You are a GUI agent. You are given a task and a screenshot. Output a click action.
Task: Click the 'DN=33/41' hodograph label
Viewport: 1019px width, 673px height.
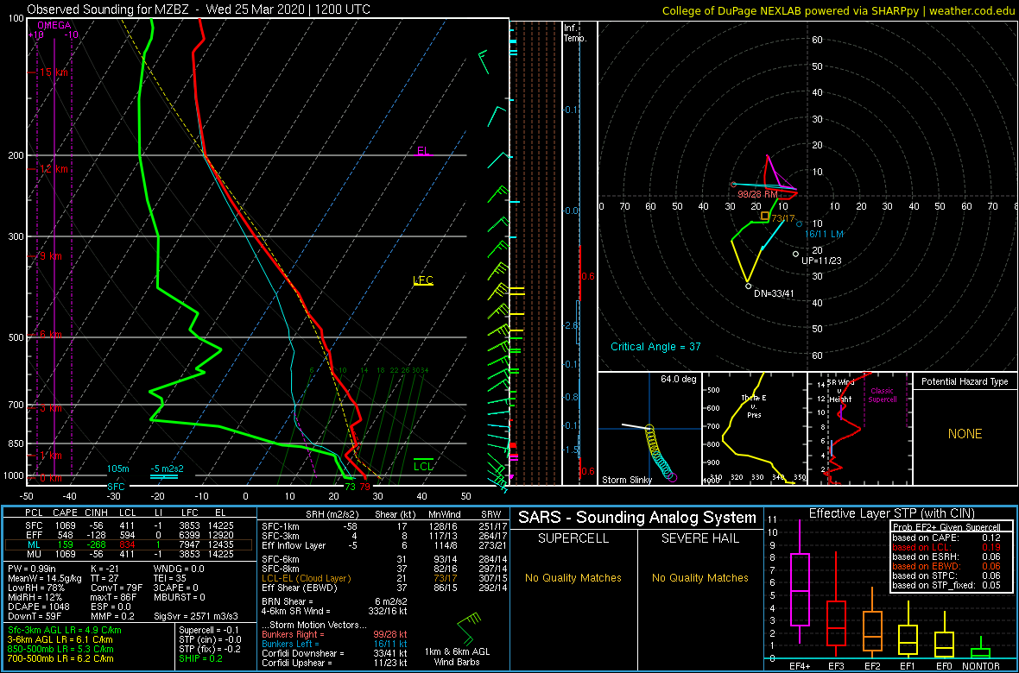[x=774, y=293]
